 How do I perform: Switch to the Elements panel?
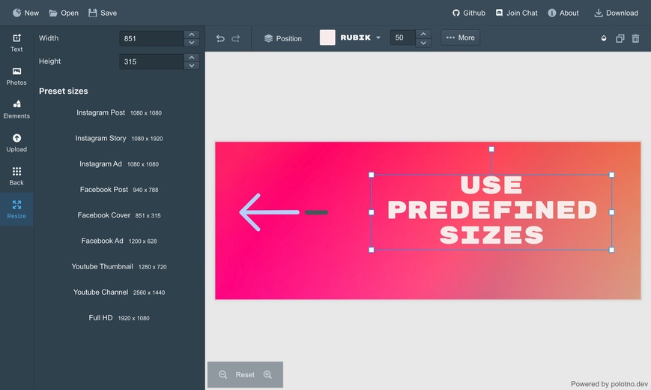coord(16,109)
